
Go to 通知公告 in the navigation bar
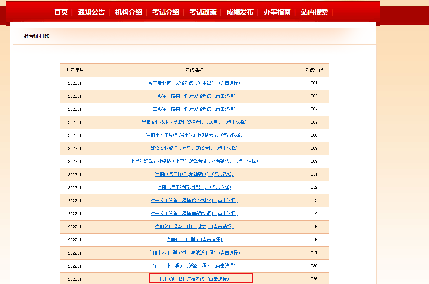point(91,12)
